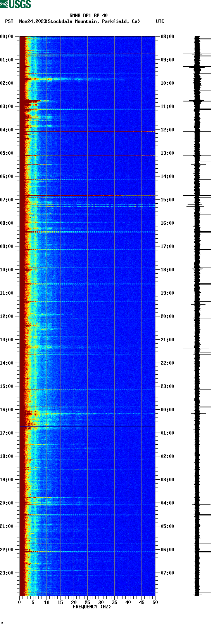This screenshot has height=627, width=214.
Task: Click the large seismogram spike near 09:00 UTC
Action: [197, 67]
